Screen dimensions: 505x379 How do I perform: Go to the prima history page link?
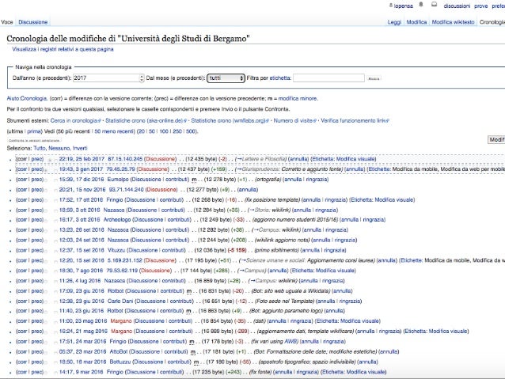[x=34, y=131]
